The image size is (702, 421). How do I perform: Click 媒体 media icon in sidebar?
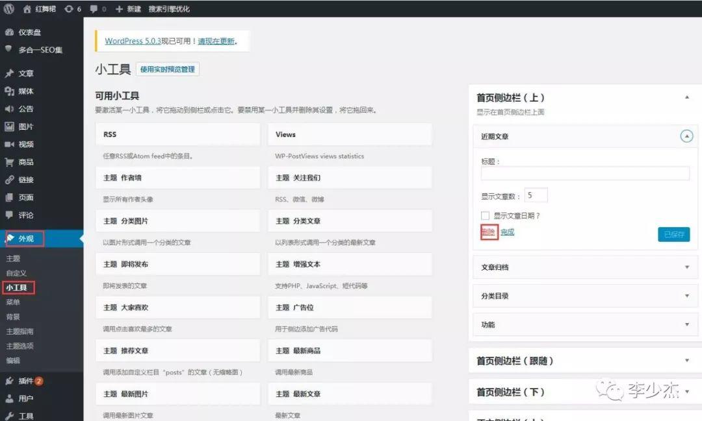click(9, 91)
